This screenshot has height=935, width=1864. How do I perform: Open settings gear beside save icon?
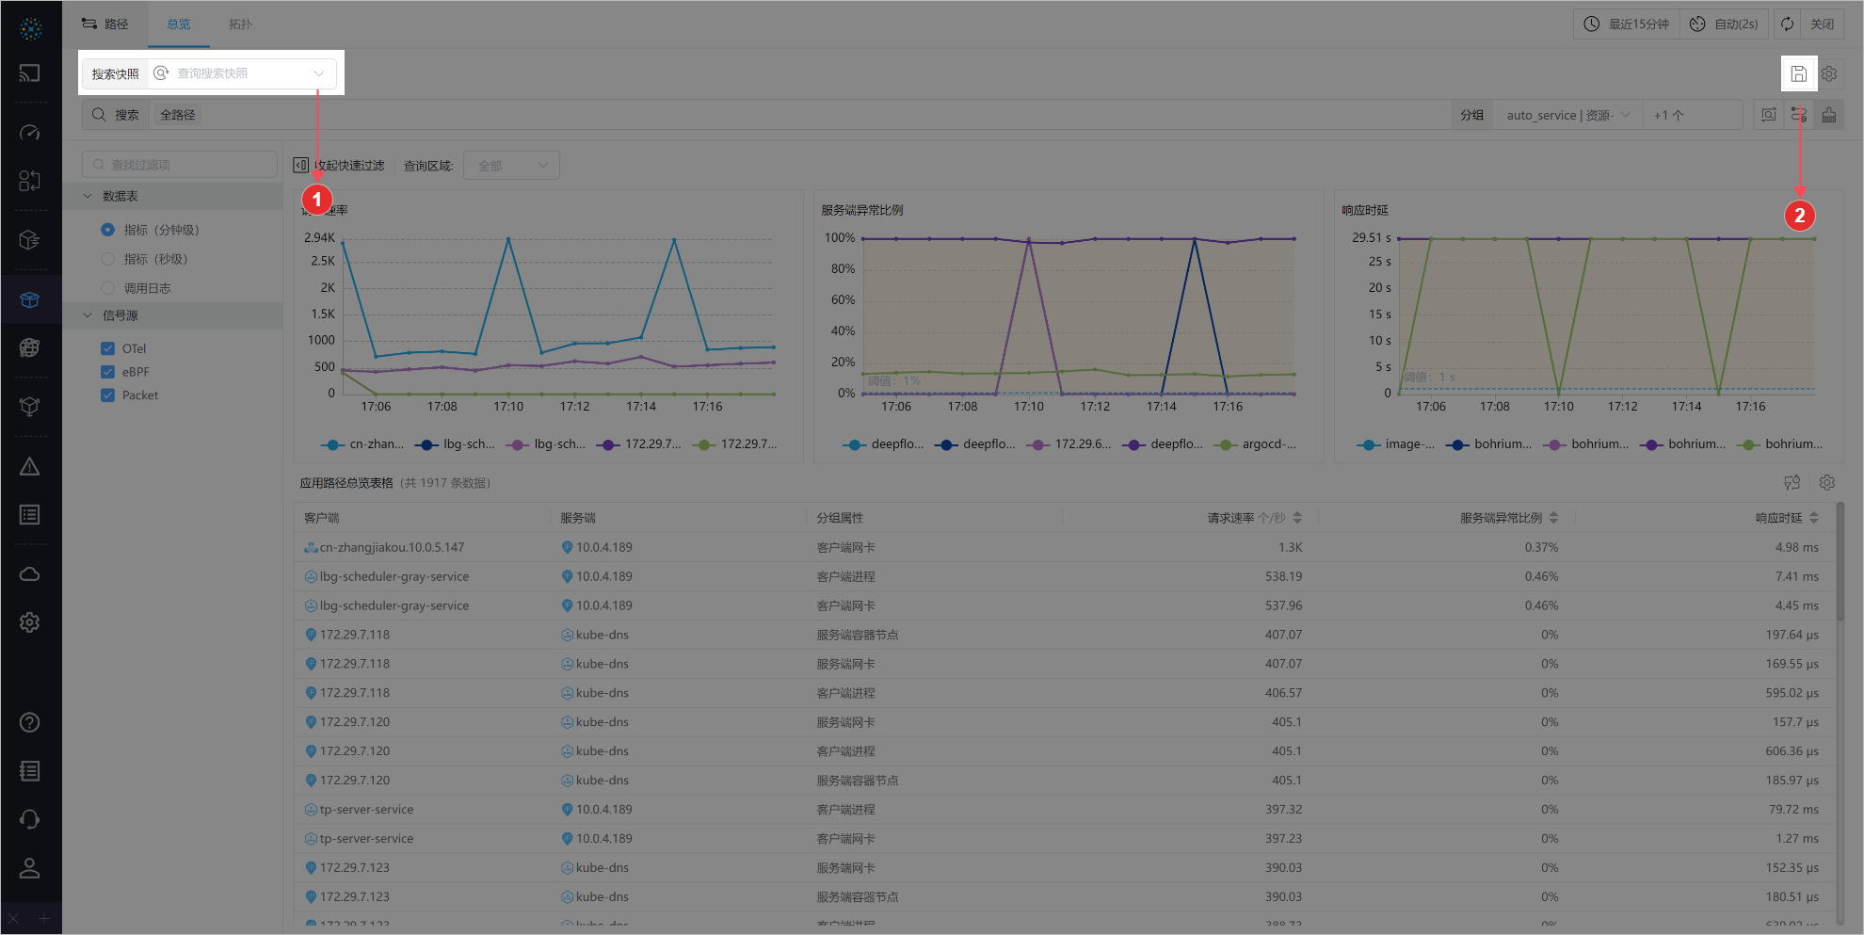(x=1829, y=73)
